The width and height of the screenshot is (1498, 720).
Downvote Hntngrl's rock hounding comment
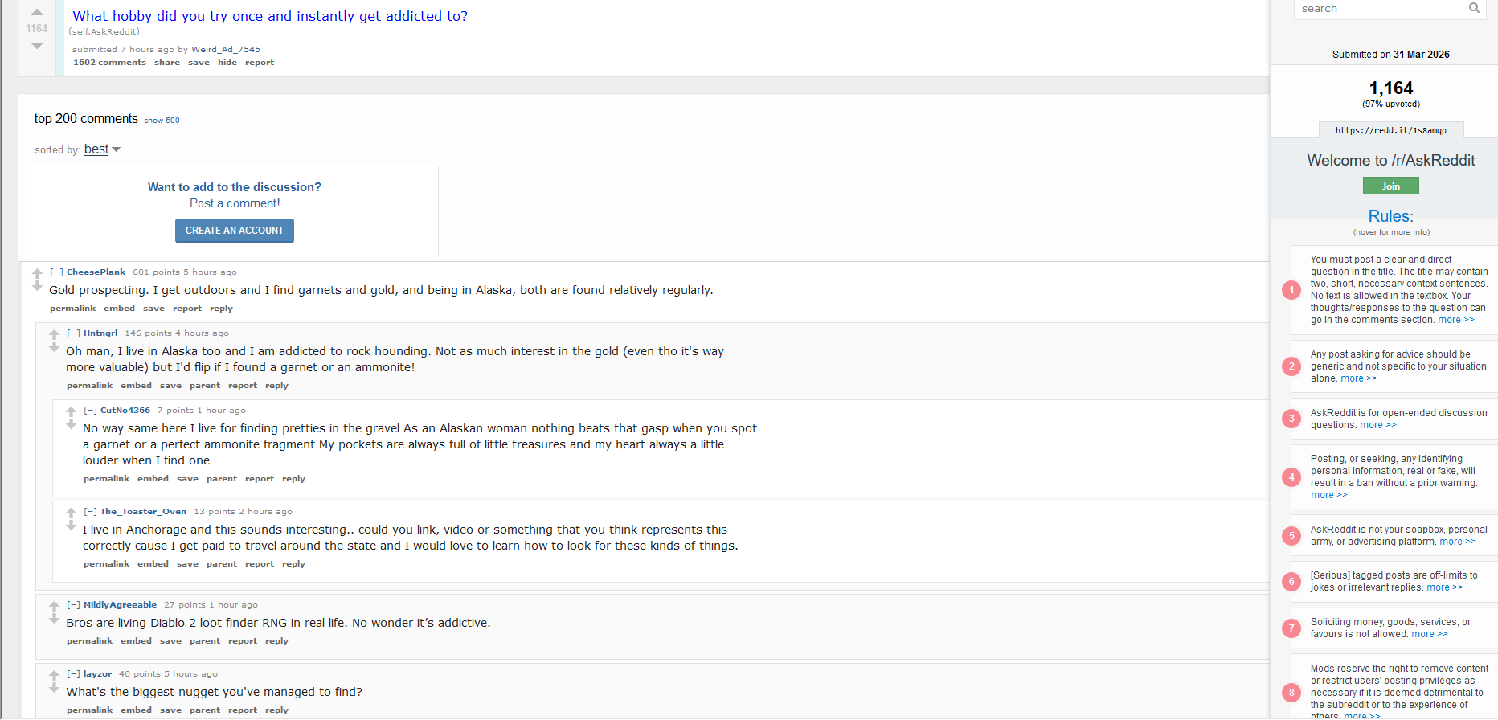pos(54,348)
